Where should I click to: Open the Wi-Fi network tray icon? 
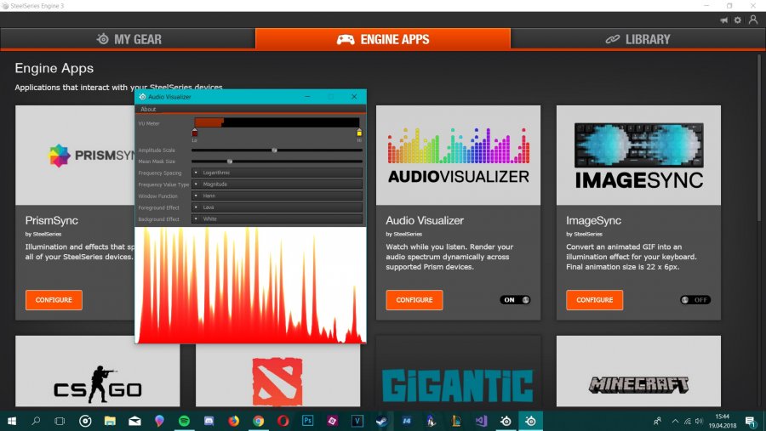[688, 421]
